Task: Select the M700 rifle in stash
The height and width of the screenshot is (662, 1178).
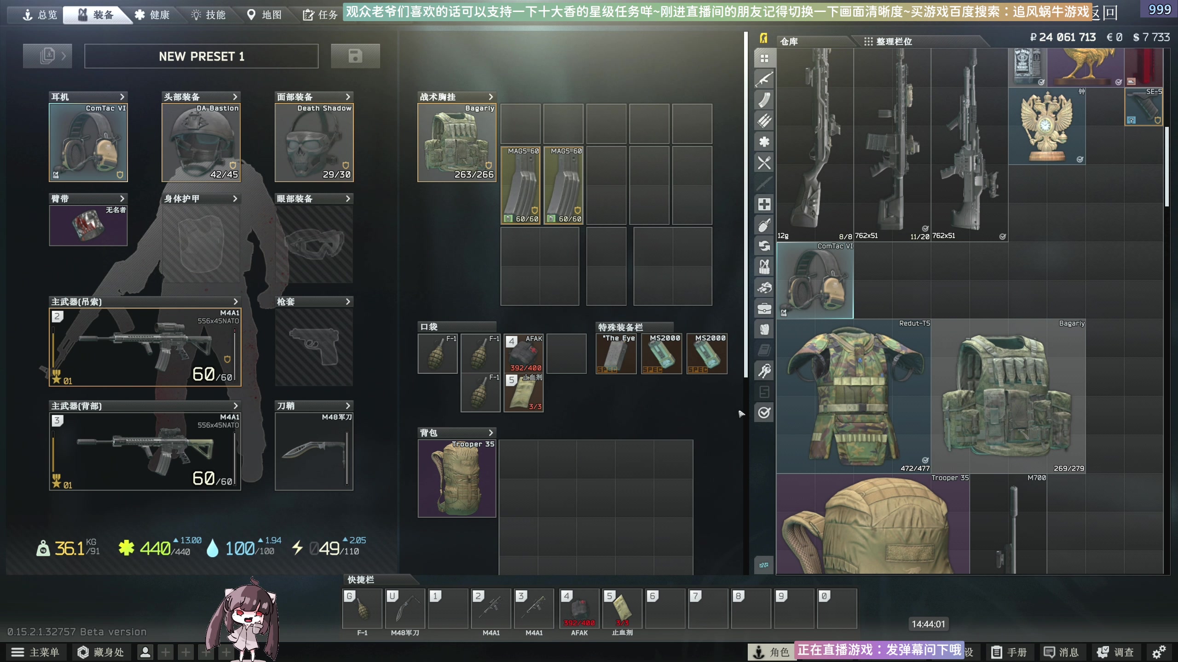Action: [x=1009, y=524]
